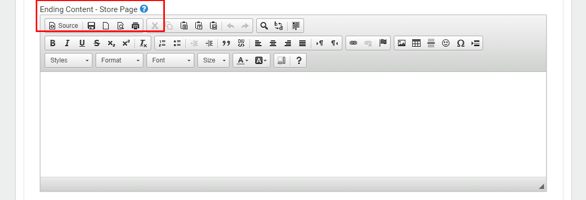
Task: Open the Replace tool icon
Action: pos(279,26)
